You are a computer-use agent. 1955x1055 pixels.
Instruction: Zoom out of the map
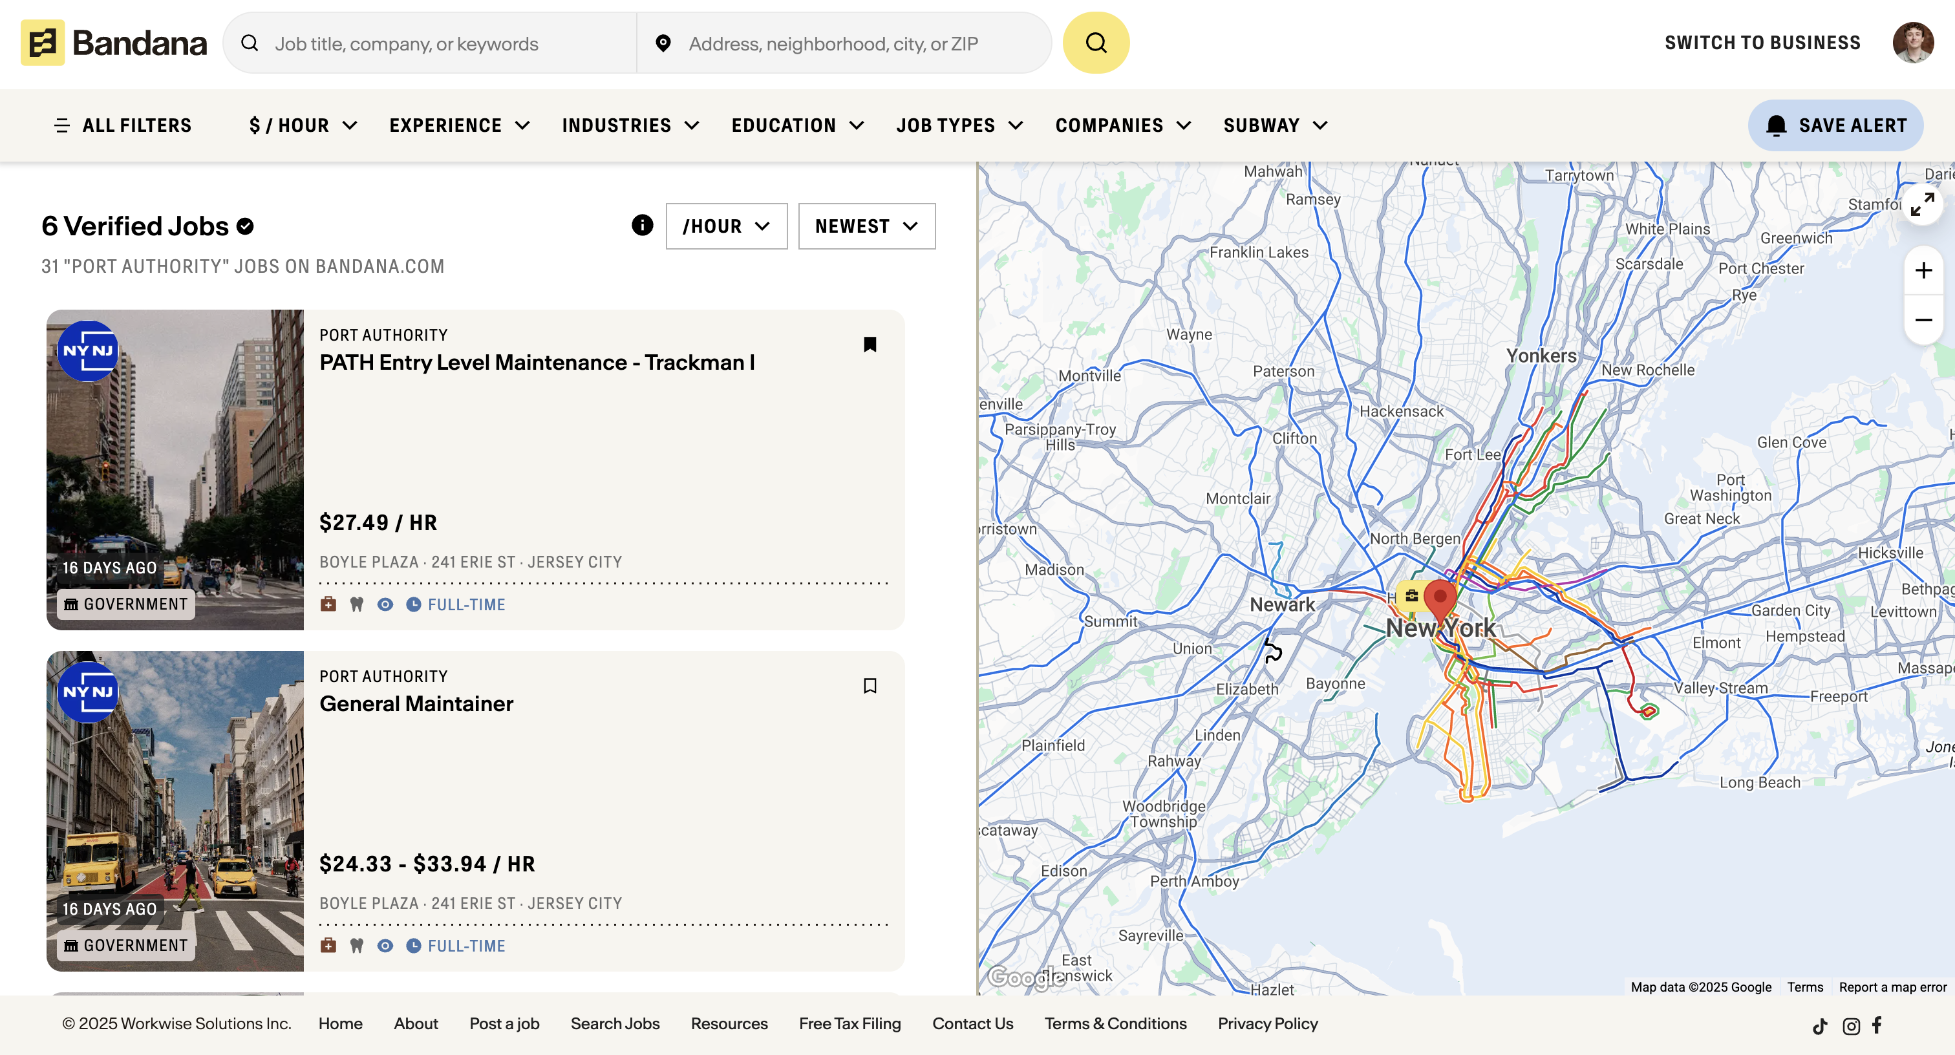click(1923, 319)
